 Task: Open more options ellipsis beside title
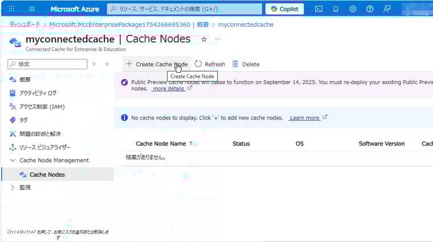click(218, 39)
